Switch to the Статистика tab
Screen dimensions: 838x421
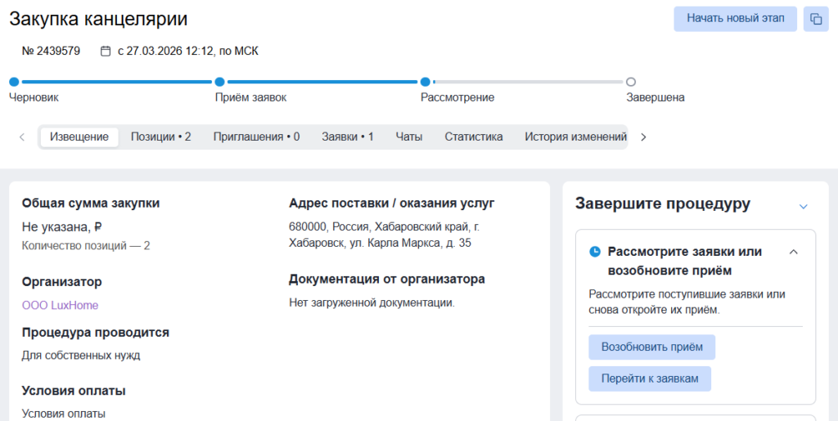click(474, 137)
